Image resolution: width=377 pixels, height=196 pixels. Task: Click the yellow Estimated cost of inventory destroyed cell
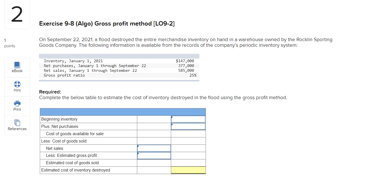[188, 170]
